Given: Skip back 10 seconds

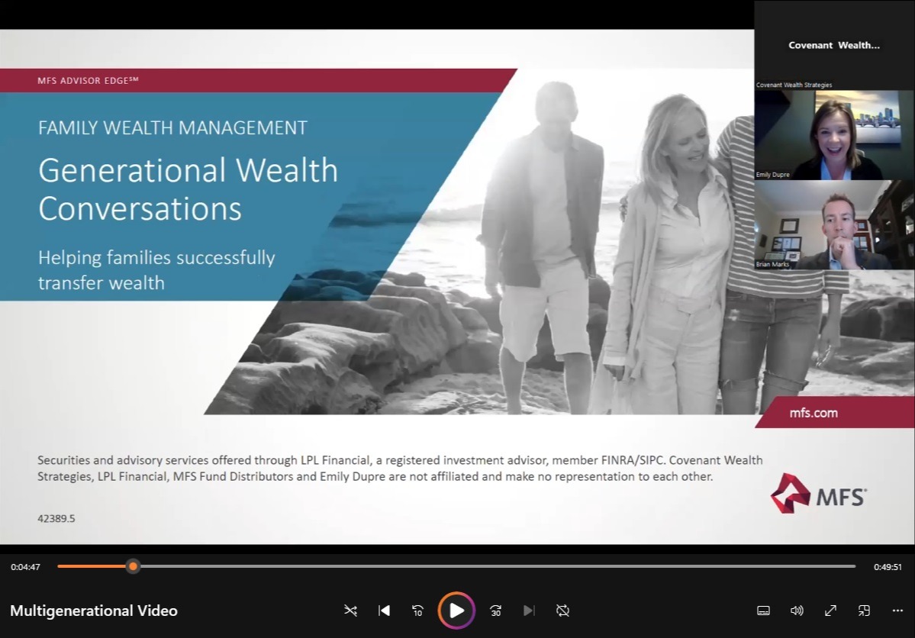Looking at the screenshot, I should [418, 611].
